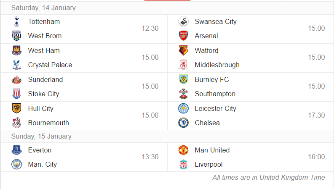Click the Arsenal club crest

tap(183, 36)
